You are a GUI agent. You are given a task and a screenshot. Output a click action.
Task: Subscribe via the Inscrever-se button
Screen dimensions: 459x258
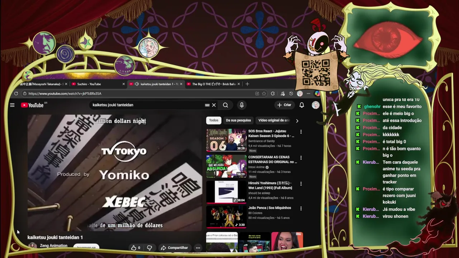[x=86, y=247]
